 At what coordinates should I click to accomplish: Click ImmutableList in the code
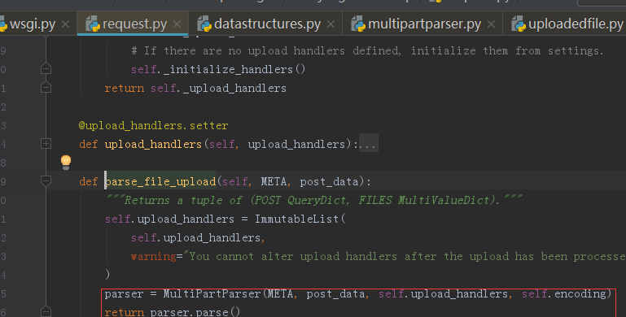pos(296,219)
